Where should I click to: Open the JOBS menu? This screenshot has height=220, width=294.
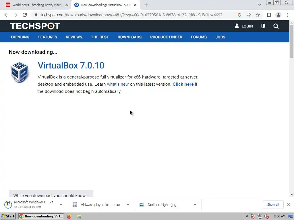[220, 37]
